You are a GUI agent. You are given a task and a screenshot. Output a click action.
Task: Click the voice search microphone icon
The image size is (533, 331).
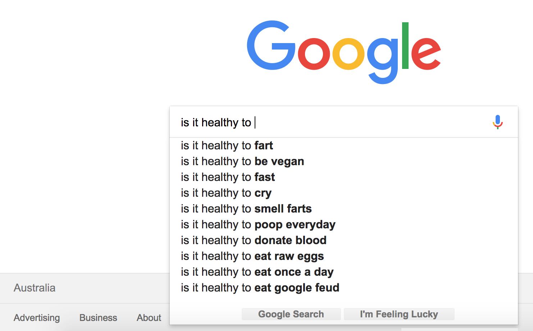[497, 122]
